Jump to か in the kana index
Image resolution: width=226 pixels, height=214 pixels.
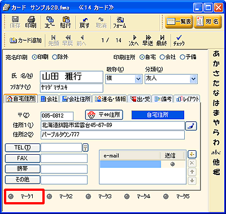point(216,64)
